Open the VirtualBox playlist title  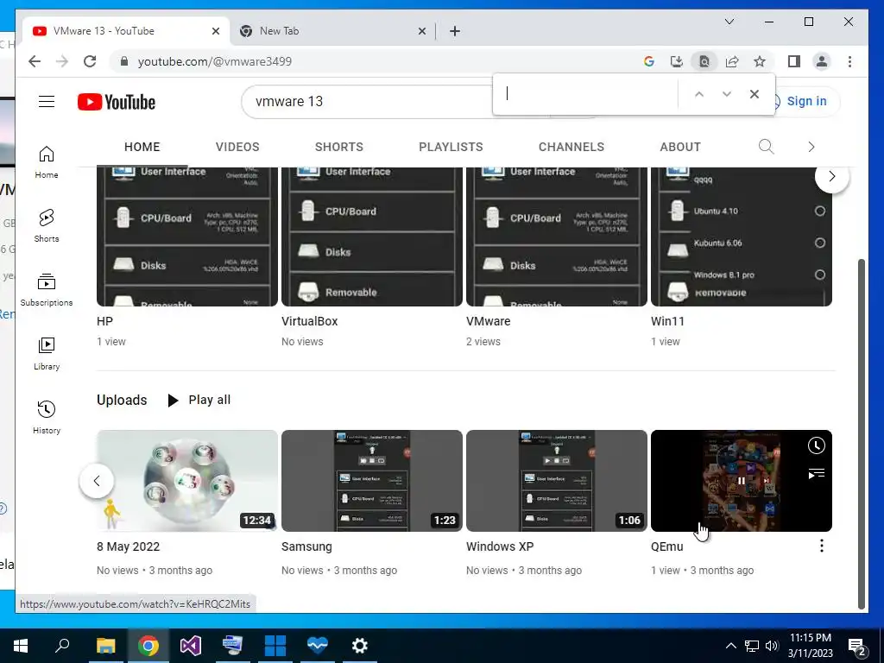(x=310, y=321)
